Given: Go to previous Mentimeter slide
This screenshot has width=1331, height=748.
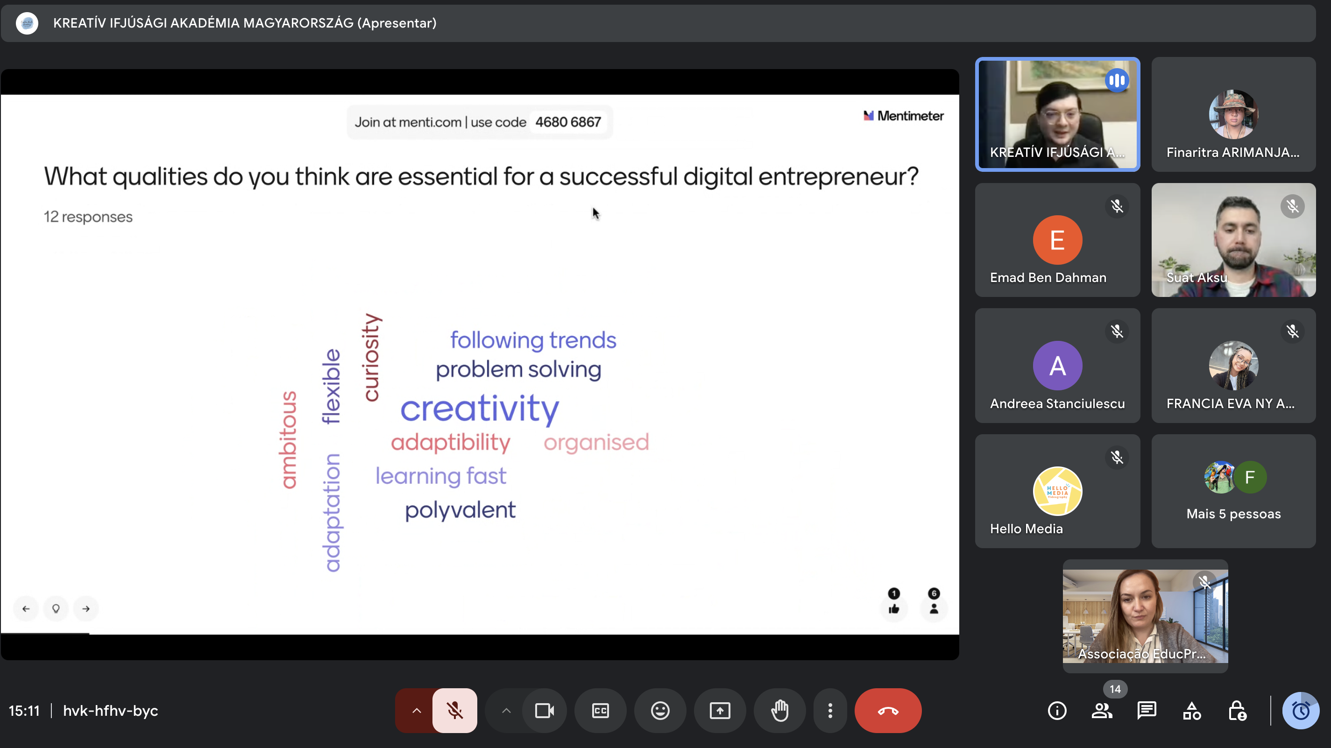Looking at the screenshot, I should click(x=26, y=608).
